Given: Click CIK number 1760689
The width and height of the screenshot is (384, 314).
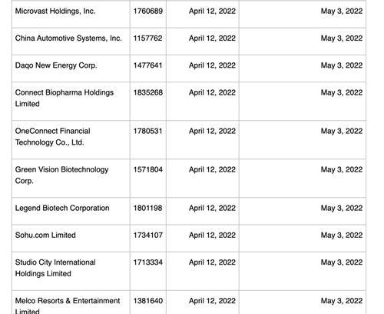Looking at the screenshot, I should (x=148, y=11).
